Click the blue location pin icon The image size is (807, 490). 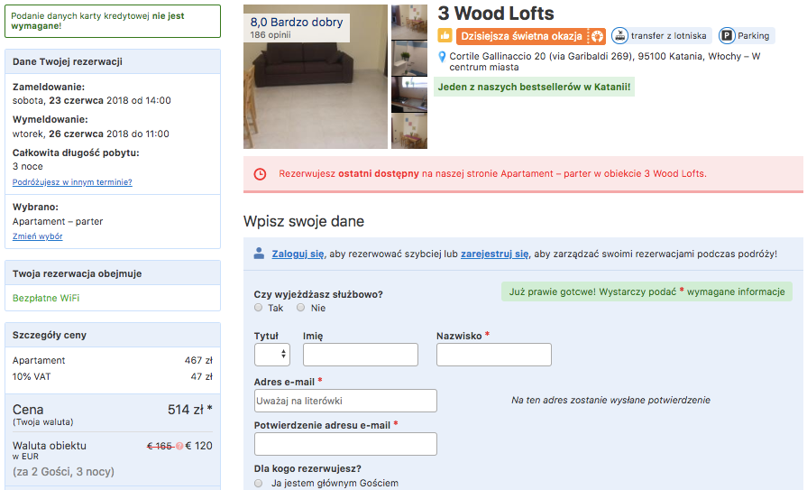[442, 57]
